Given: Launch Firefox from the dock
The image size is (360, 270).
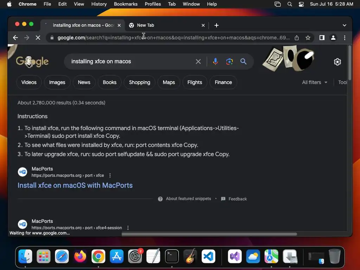Looking at the screenshot, I should click(80, 256).
